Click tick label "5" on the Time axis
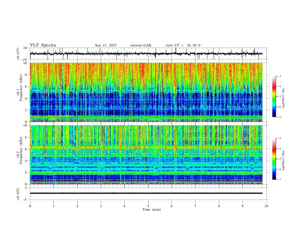Image resolution: width=300 pixels, height=231 pixels. [x=148, y=206]
